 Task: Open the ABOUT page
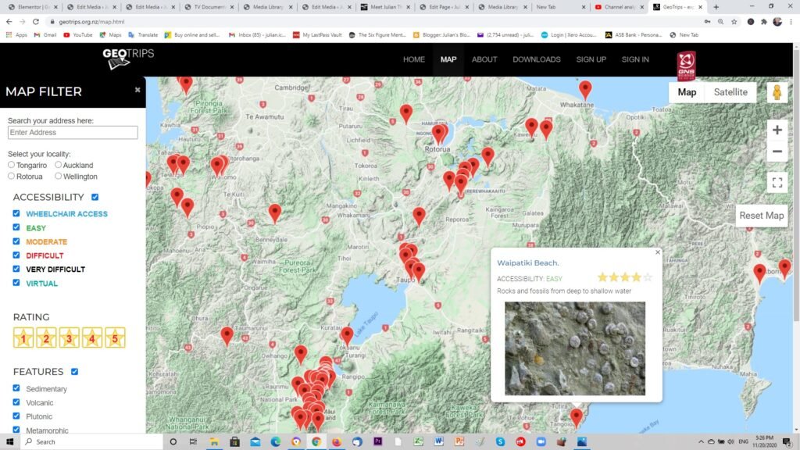484,59
